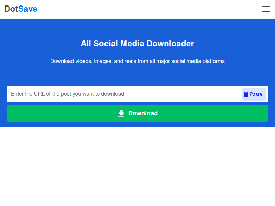Screen dimensions: 275x206
Task: Click the download arrow icon on Download button
Action: tap(121, 113)
